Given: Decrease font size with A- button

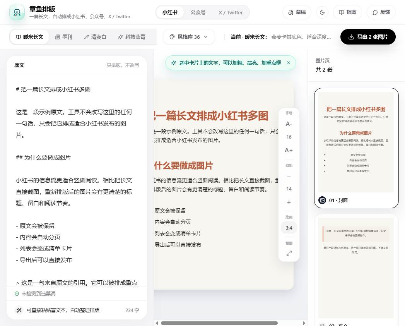Looking at the screenshot, I should [x=289, y=124].
